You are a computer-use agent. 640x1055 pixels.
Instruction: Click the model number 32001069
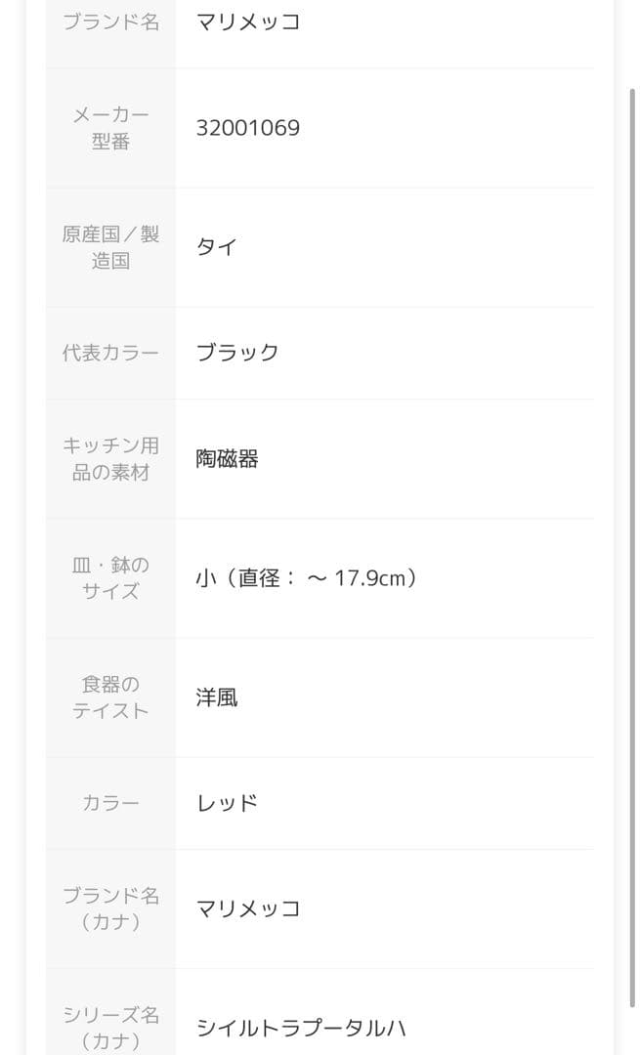click(248, 128)
